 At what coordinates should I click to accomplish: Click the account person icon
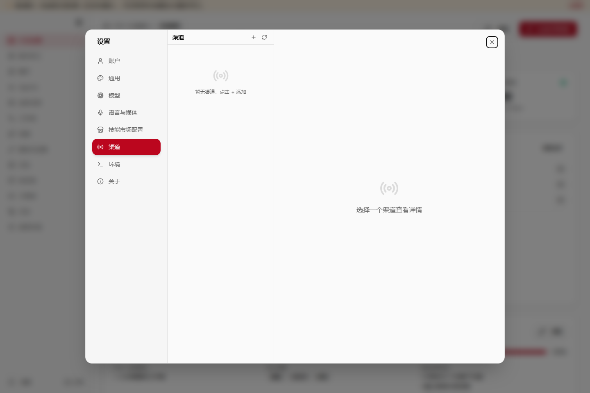tap(100, 61)
